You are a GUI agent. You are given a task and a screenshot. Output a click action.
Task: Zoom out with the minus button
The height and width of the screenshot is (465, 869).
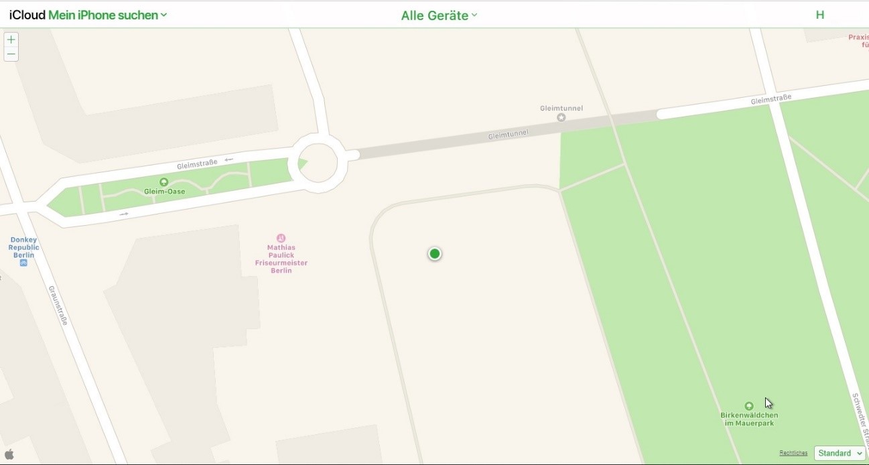pos(11,54)
